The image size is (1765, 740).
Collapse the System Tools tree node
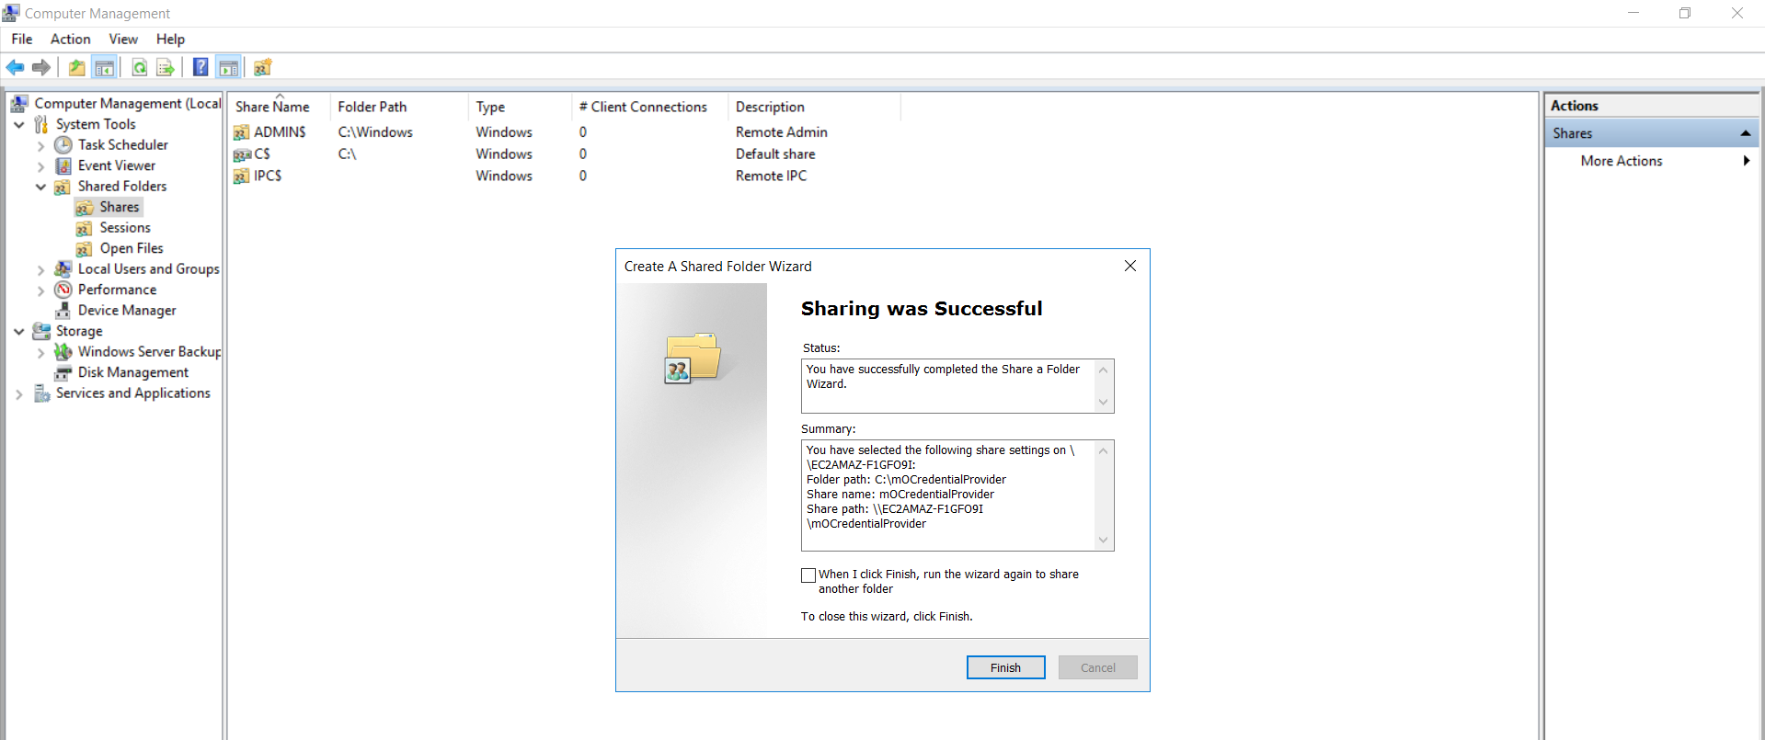click(x=19, y=124)
